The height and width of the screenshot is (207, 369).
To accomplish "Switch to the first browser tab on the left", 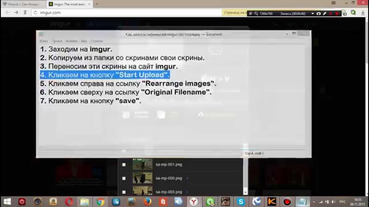I will tap(23, 4).
